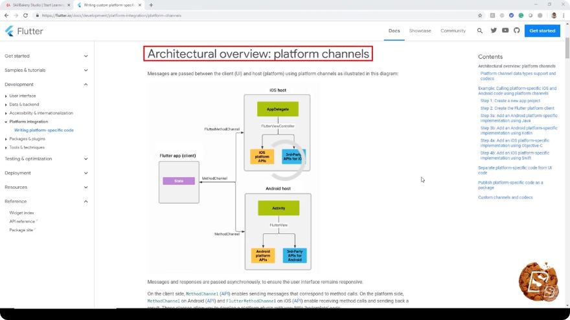Open Flutter's Twitter icon link
This screenshot has height=320, width=570.
494,30
